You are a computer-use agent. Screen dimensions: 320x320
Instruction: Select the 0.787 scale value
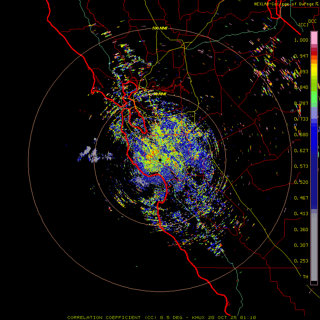[x=301, y=103]
